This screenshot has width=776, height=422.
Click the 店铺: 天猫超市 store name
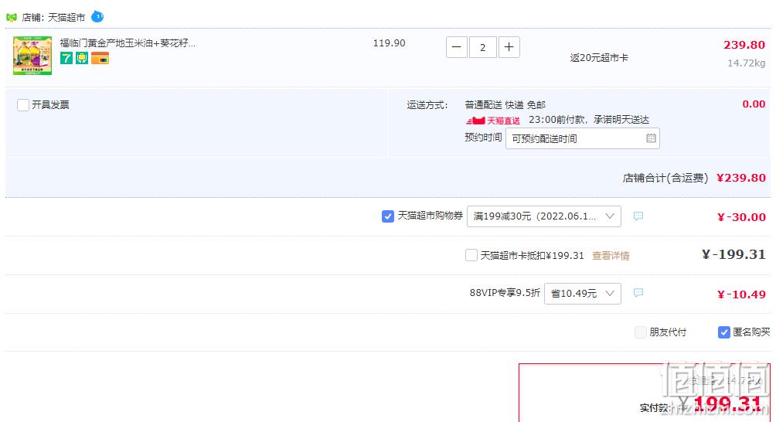(53, 17)
